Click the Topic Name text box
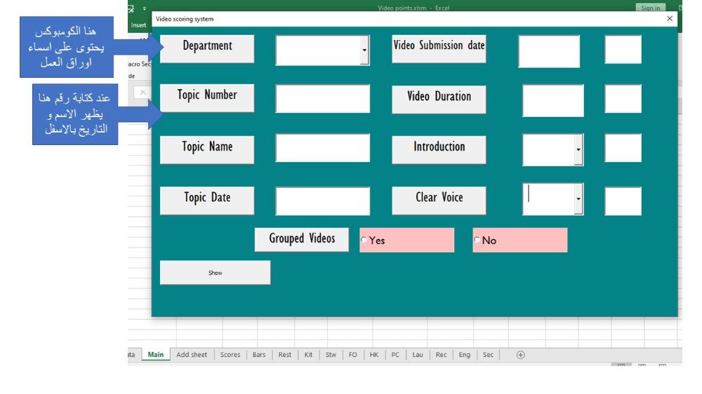The image size is (702, 394). coord(322,148)
